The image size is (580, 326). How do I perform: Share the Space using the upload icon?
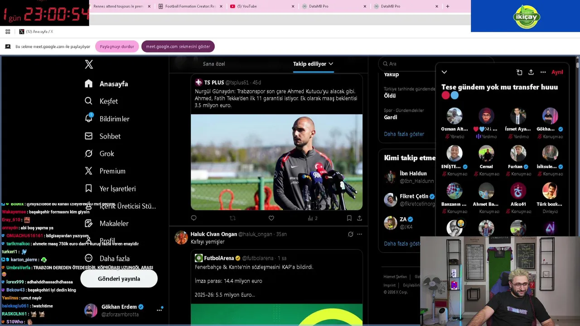pos(531,72)
